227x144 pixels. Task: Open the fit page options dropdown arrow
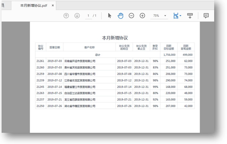181,16
